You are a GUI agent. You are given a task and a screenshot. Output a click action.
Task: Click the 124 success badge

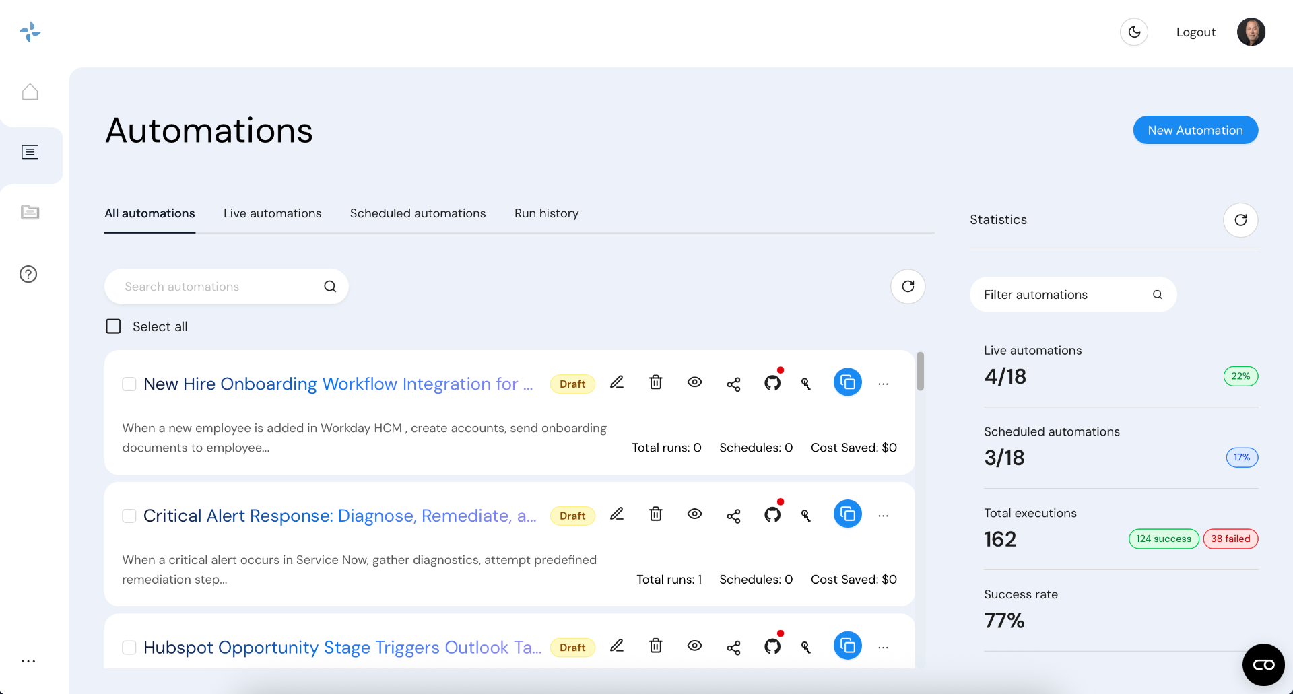point(1164,539)
